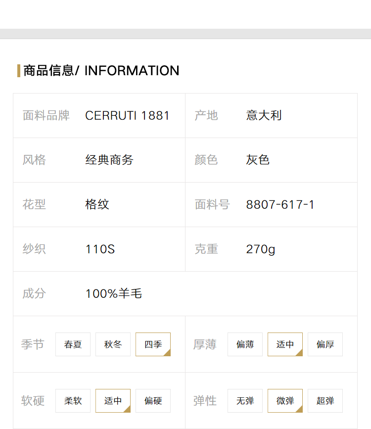
Task: Pick the 柔软 softness option
Action: [x=73, y=400]
